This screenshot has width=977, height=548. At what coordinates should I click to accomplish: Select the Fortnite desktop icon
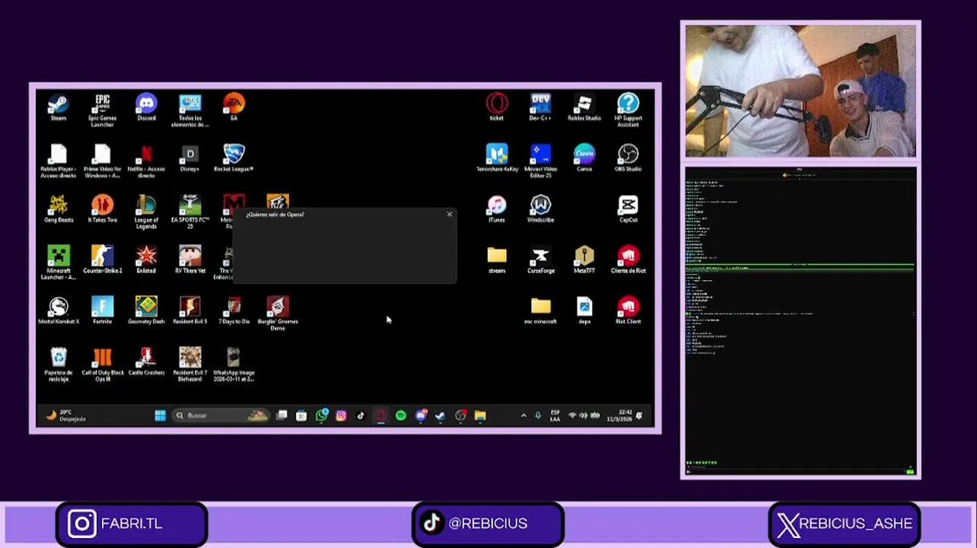(102, 311)
